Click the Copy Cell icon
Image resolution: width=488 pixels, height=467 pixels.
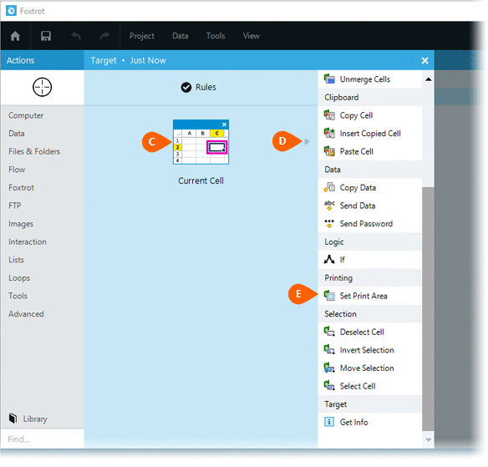pos(329,115)
